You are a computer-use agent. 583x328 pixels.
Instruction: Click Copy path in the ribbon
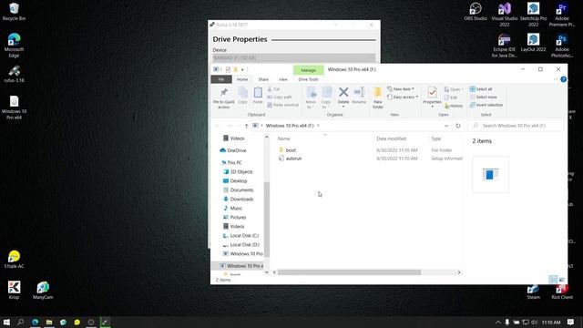280,97
